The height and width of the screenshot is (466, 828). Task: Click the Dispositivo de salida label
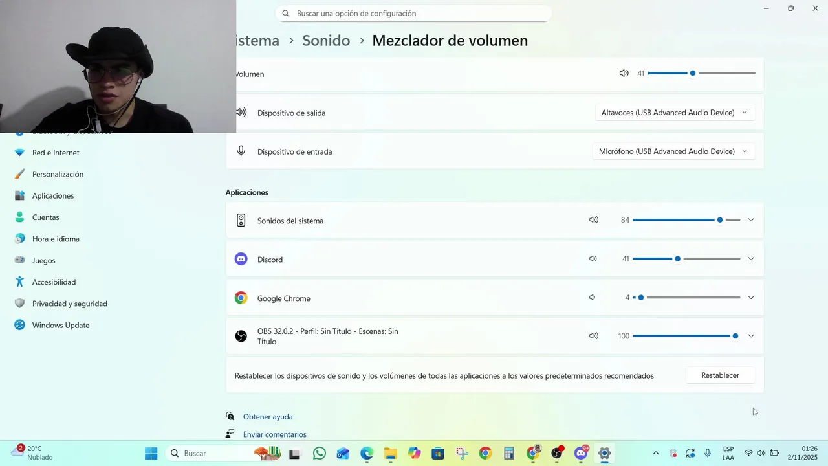(x=291, y=113)
